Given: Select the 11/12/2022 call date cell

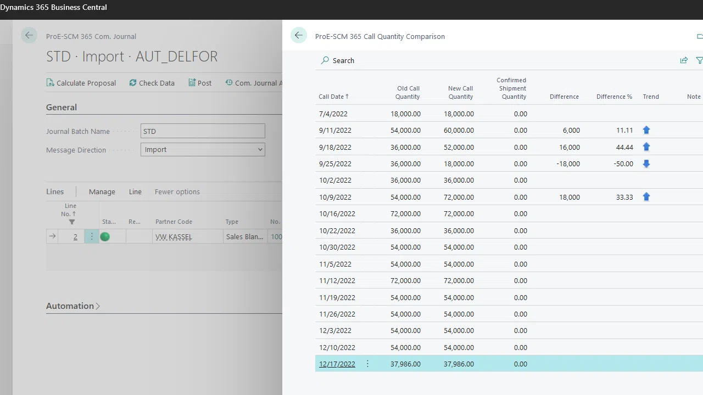Looking at the screenshot, I should pyautogui.click(x=337, y=280).
